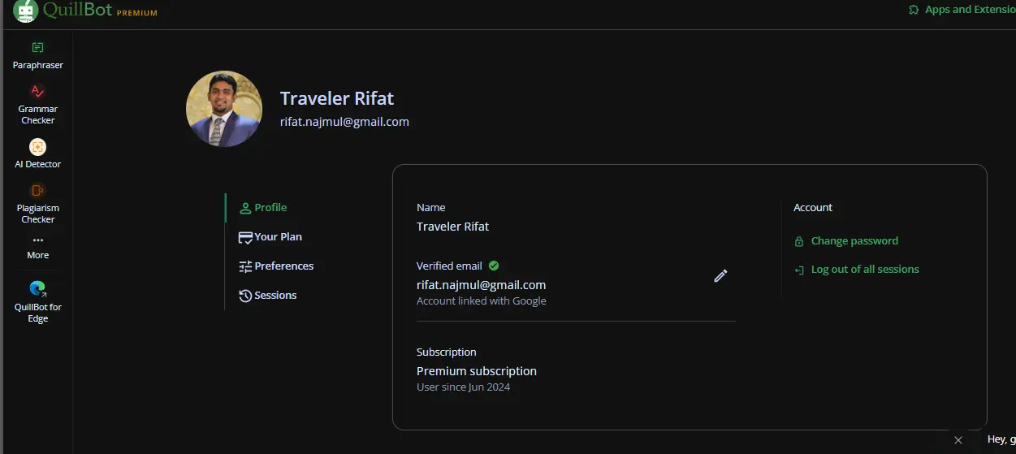This screenshot has width=1016, height=454.
Task: Open the Paraphraser tool in sidebar
Action: click(37, 56)
